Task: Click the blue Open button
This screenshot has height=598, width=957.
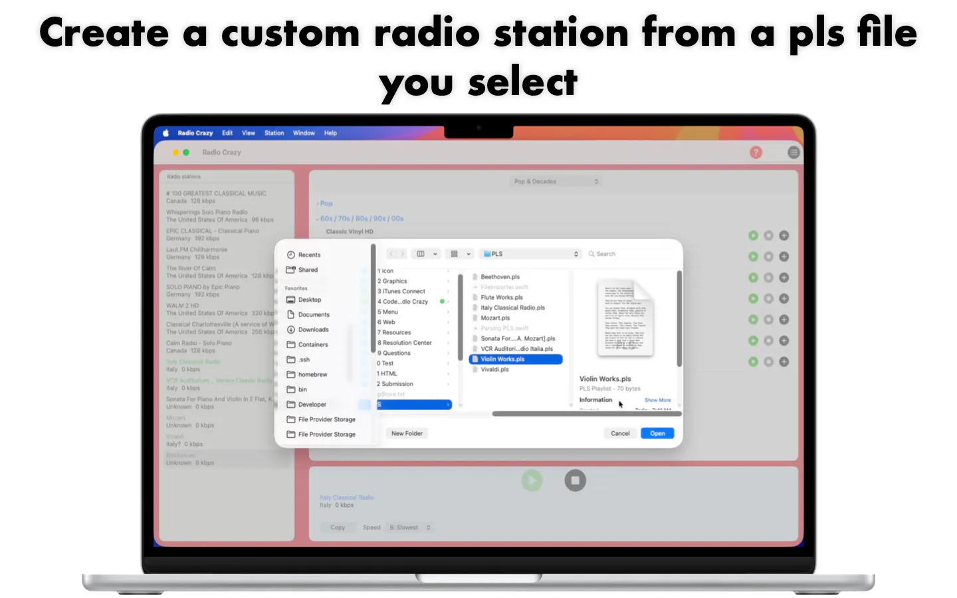Action: [657, 433]
